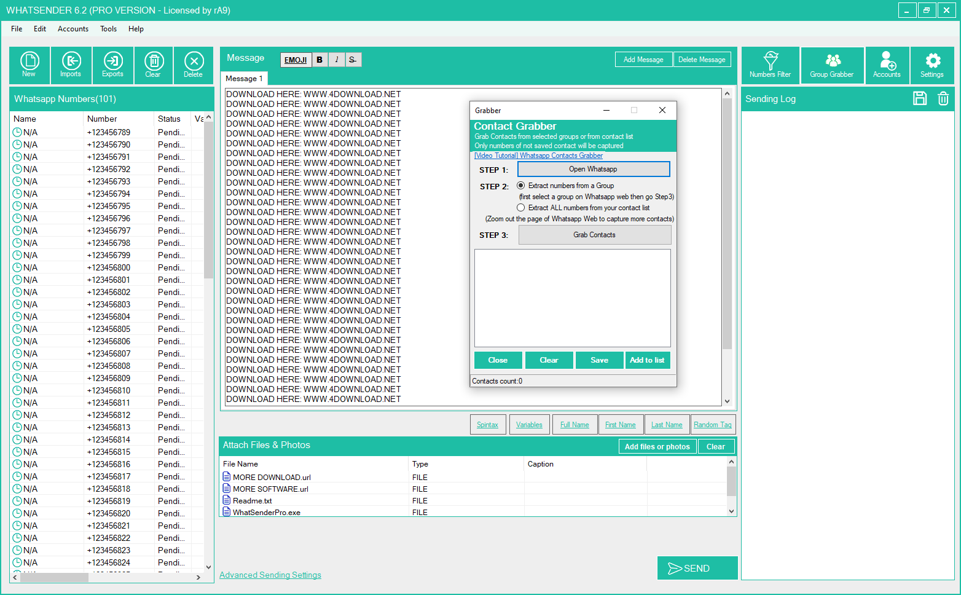The height and width of the screenshot is (595, 961).
Task: Clear the Sending Log with trash icon
Action: click(x=943, y=98)
